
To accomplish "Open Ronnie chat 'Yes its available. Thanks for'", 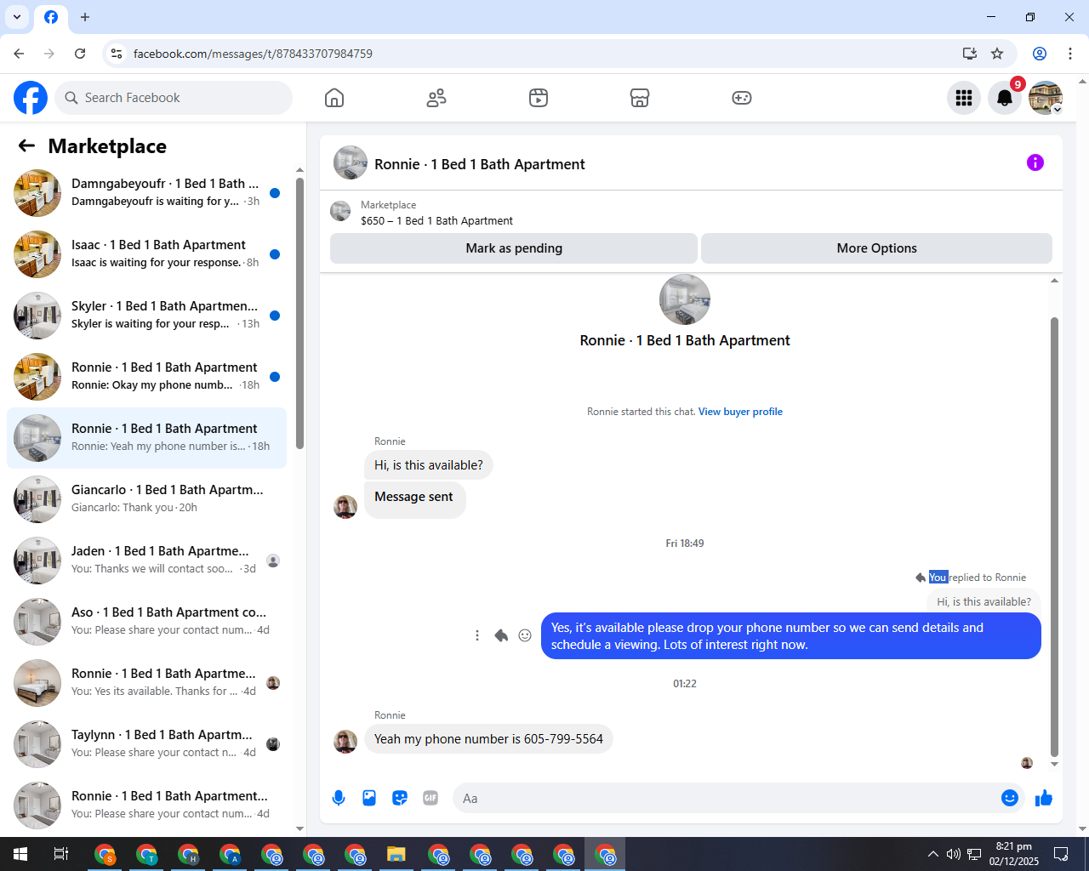I will [x=146, y=683].
